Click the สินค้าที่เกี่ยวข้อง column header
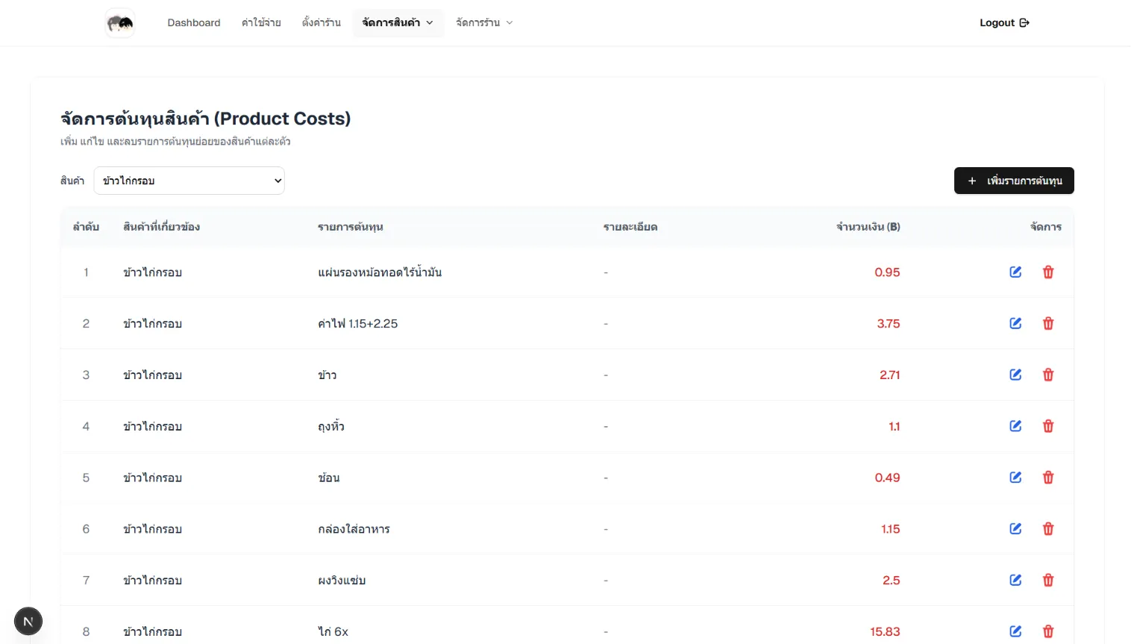 click(161, 227)
